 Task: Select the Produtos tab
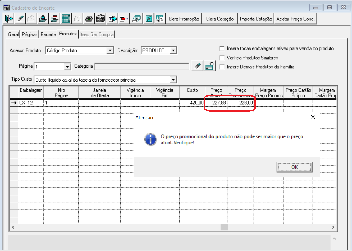68,34
